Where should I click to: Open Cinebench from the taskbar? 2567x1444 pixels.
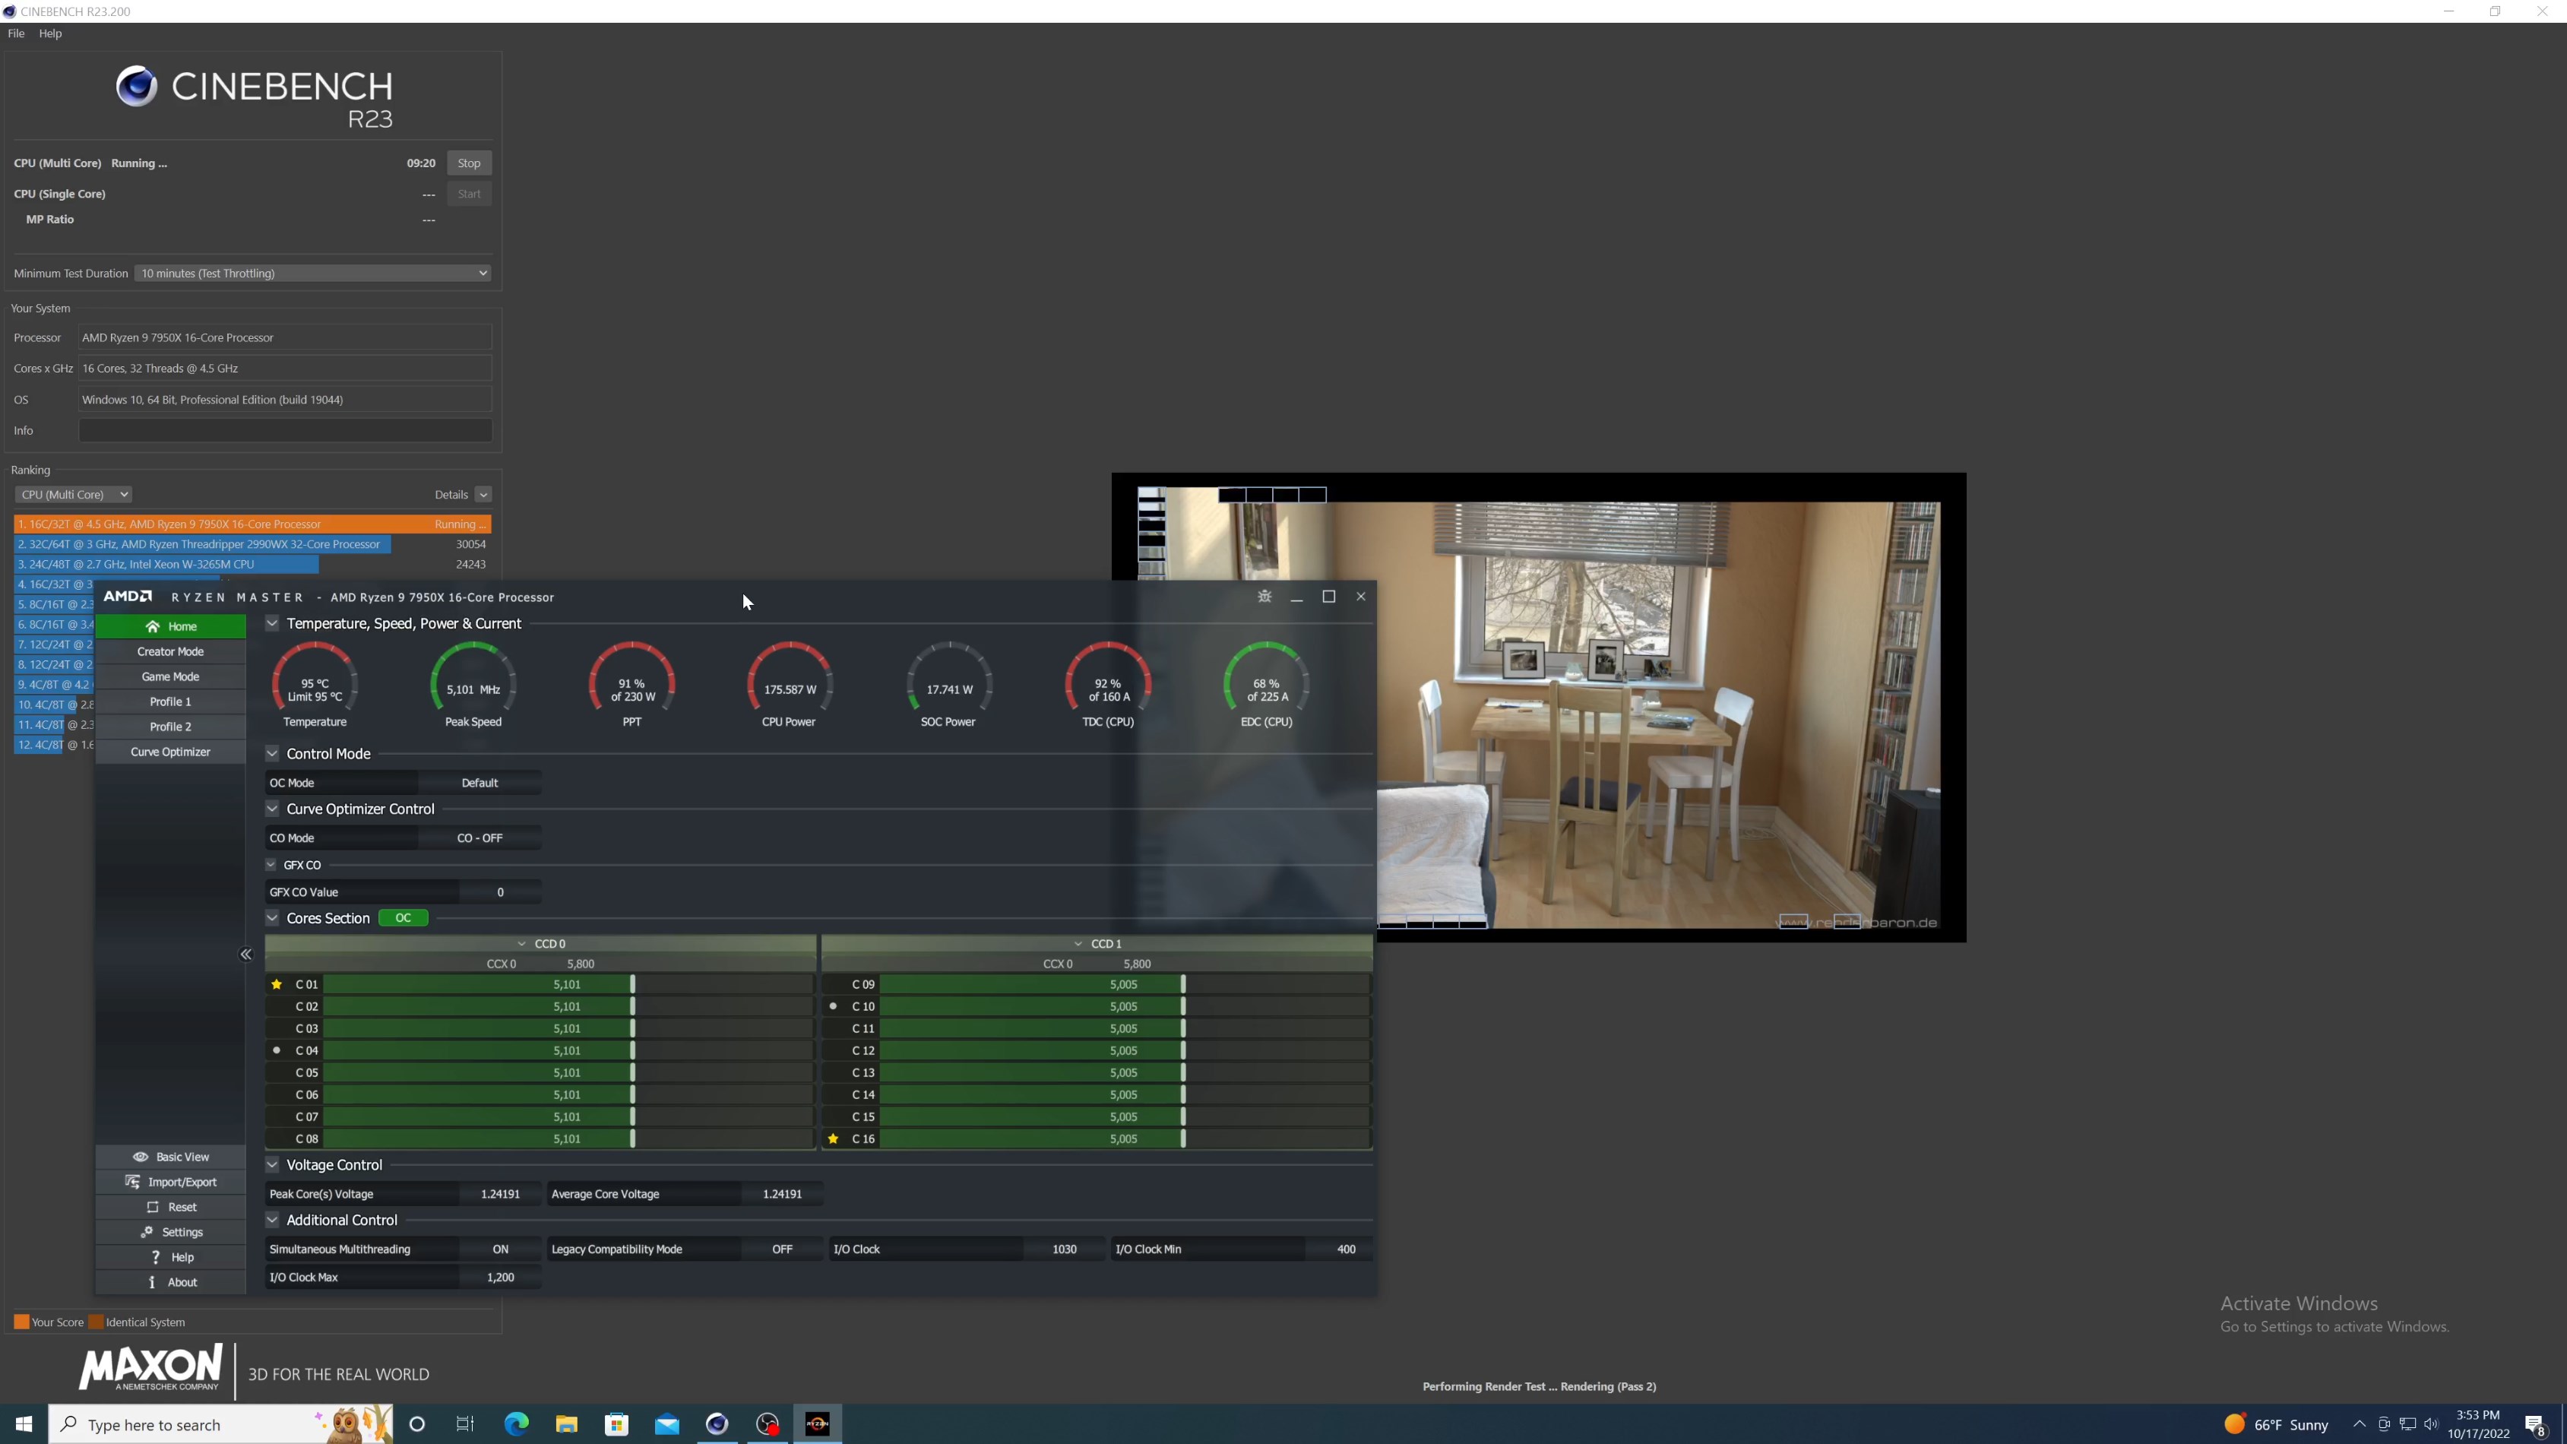pos(717,1424)
